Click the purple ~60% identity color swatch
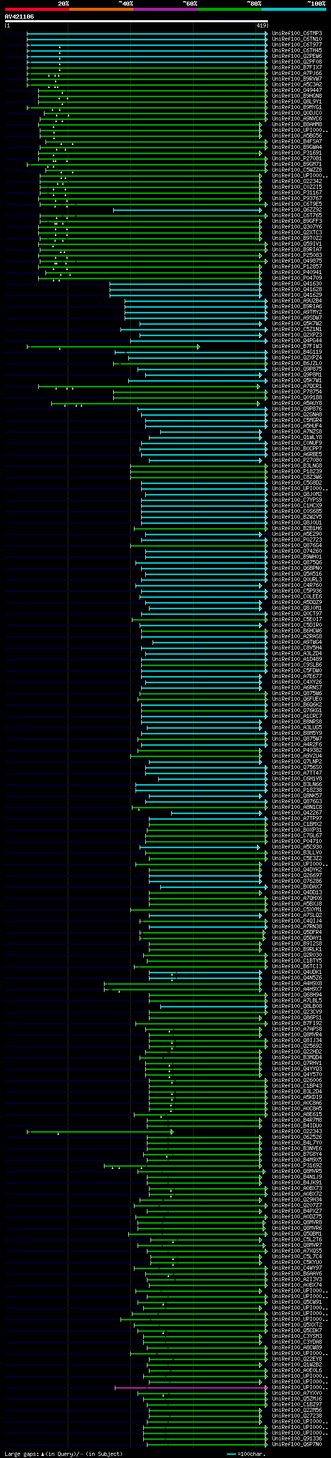 coord(166,9)
